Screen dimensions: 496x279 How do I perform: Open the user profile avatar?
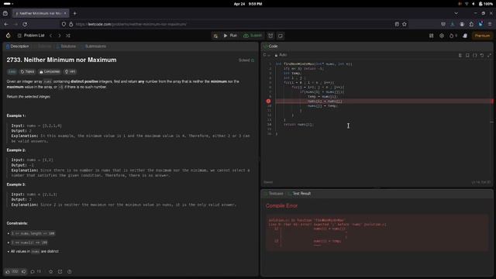465,36
